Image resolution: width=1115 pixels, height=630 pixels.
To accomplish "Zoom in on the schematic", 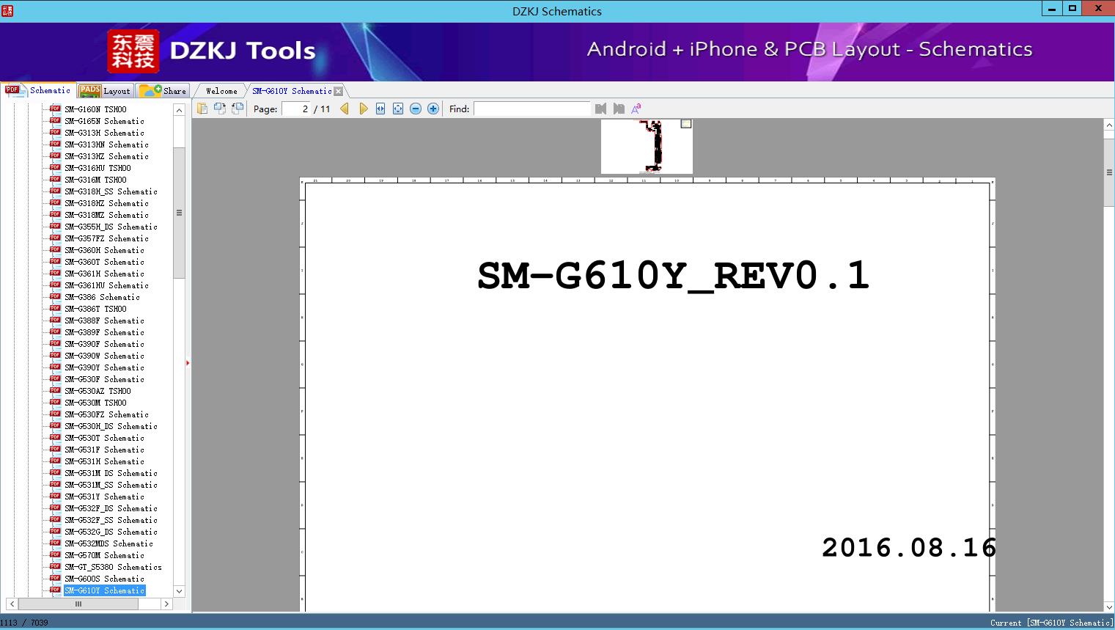I will [433, 109].
